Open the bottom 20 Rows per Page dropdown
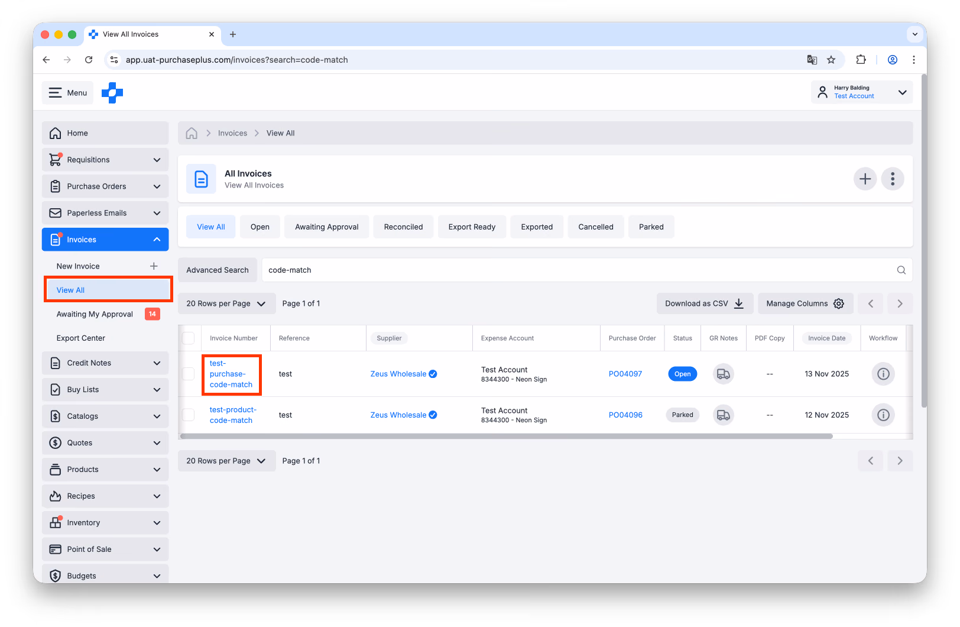 click(227, 461)
